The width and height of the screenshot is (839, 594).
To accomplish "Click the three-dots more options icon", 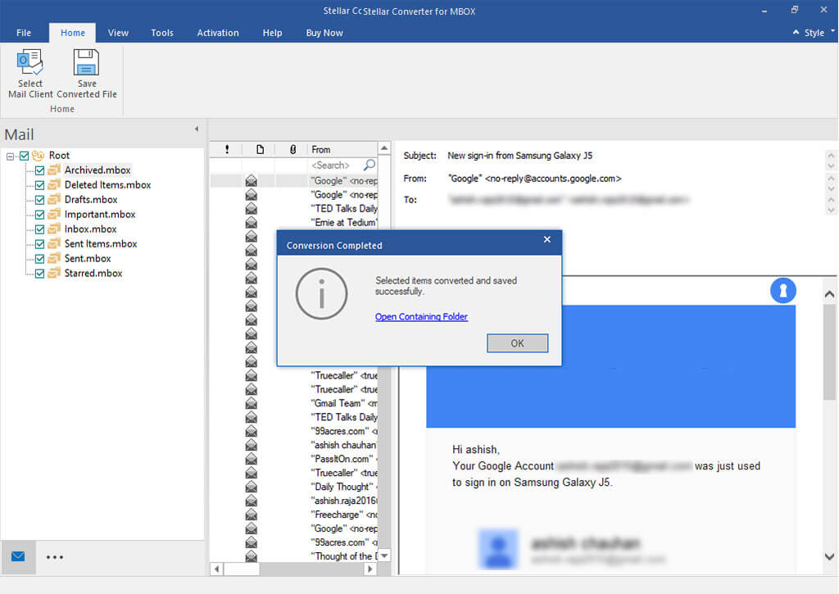I will pyautogui.click(x=55, y=557).
